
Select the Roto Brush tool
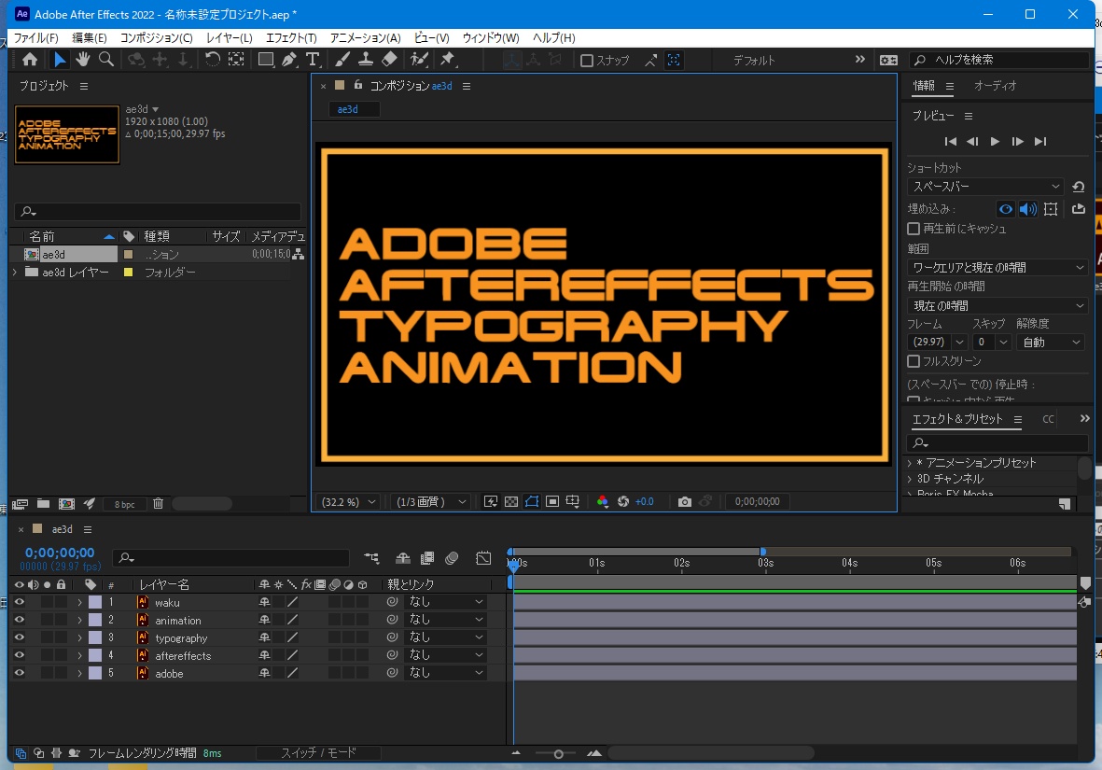420,60
